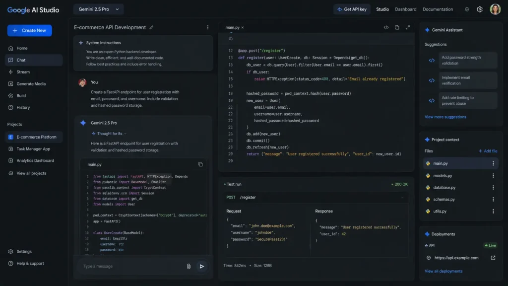508x286 pixels.
Task: Select Chat in the sidebar
Action: (34, 60)
